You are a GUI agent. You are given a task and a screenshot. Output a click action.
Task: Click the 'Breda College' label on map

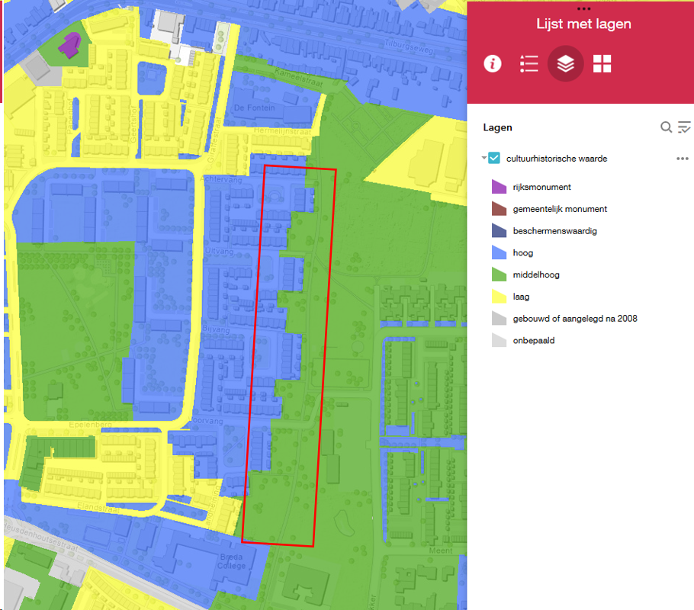[231, 561]
